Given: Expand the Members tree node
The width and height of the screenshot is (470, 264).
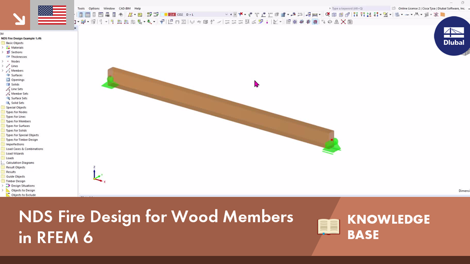Looking at the screenshot, I should point(3,71).
